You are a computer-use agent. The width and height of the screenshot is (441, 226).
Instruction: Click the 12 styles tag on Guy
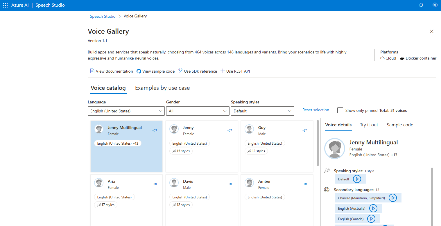(x=256, y=151)
